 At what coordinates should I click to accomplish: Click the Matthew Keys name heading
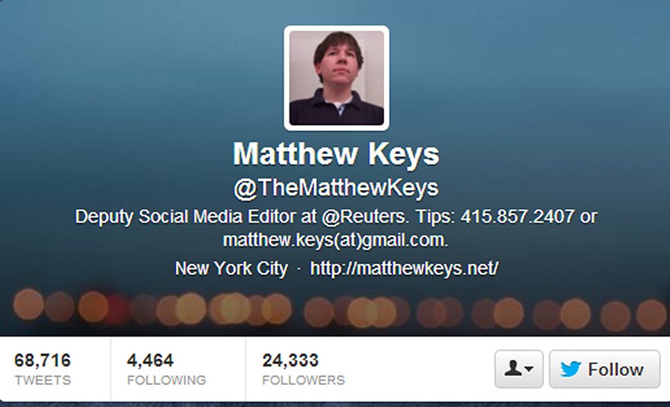[336, 154]
